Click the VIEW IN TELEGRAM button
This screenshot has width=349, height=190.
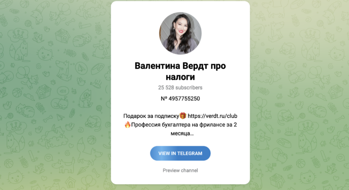coord(180,153)
